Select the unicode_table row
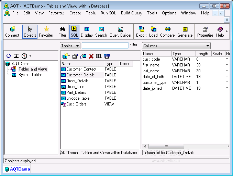The image size is (233, 176). 88,98
